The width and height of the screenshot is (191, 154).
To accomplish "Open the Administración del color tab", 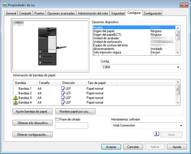I will 93,13.
